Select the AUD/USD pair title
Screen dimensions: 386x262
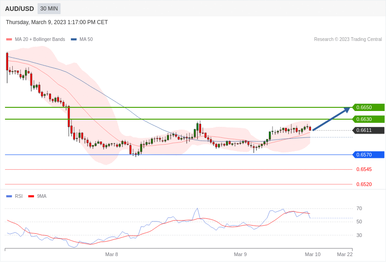tap(20, 9)
